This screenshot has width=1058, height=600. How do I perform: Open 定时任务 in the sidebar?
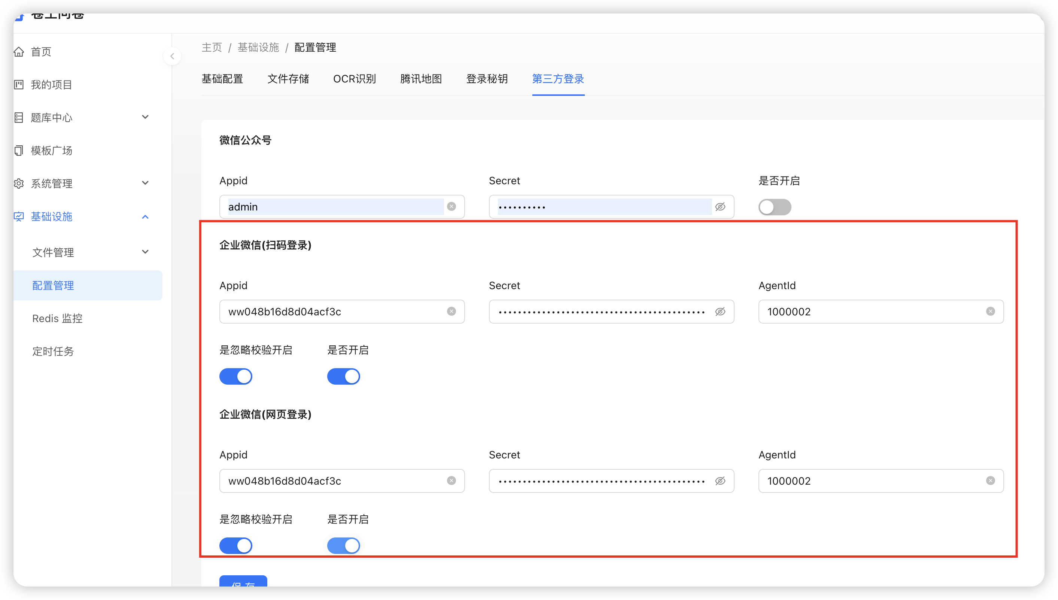pyautogui.click(x=53, y=351)
